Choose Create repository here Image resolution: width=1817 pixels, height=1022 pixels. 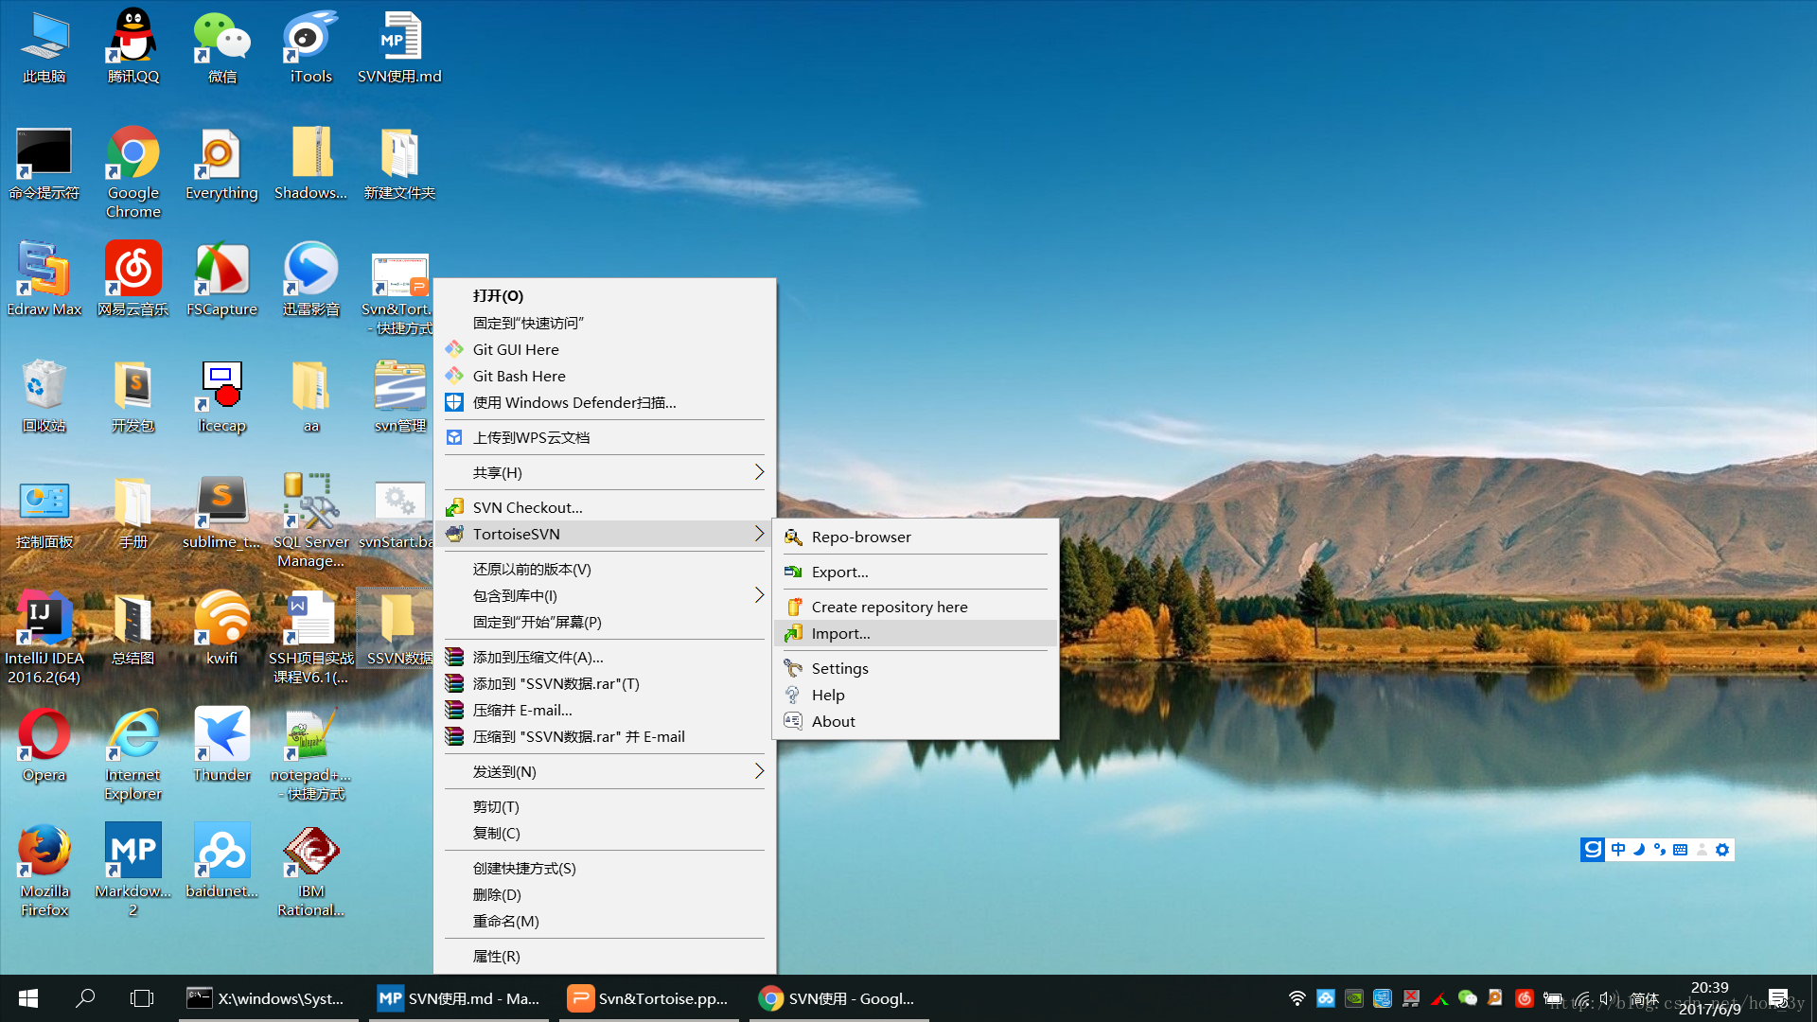click(x=889, y=607)
